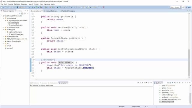Screen dimensions: 192x108
Task: Expand the JRE System Library node
Action: 4,39
